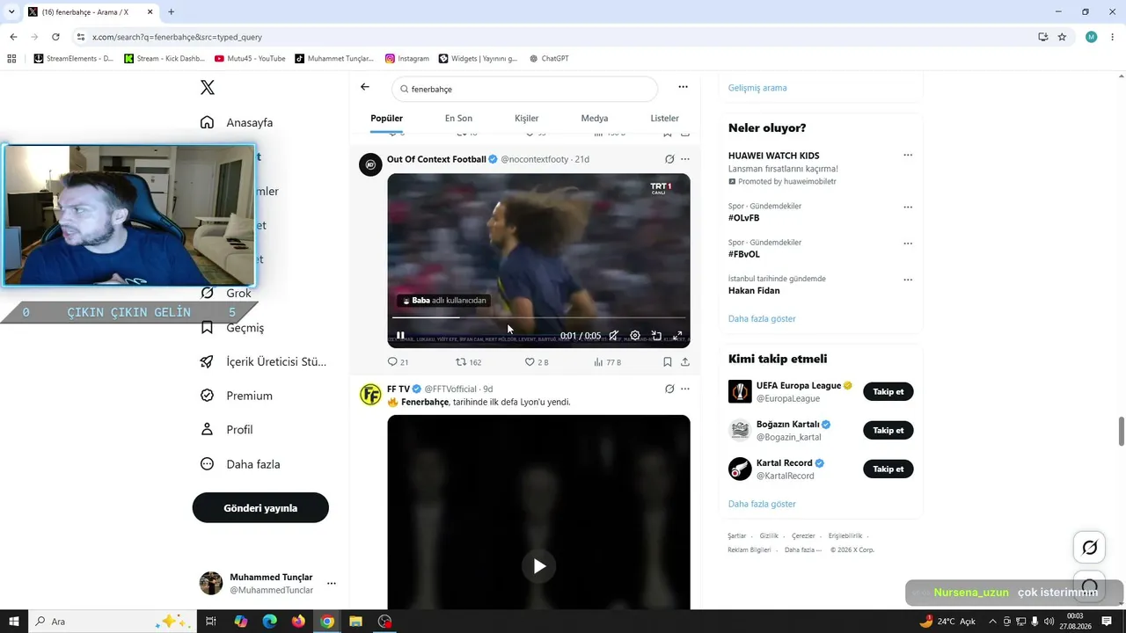The width and height of the screenshot is (1126, 633).
Task: Ask Grok about Out Of Context Football post
Action: point(669,159)
